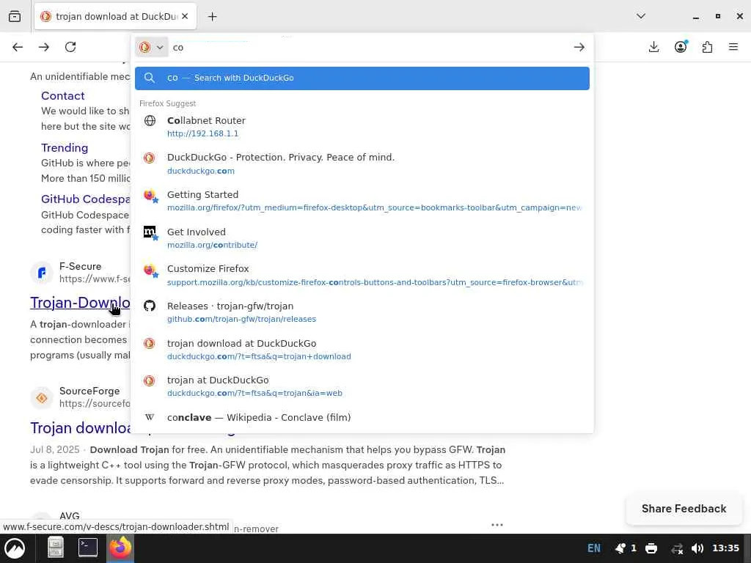Open the Getting Started bookmark suggestion
Image resolution: width=751 pixels, height=563 pixels.
pyautogui.click(x=362, y=201)
